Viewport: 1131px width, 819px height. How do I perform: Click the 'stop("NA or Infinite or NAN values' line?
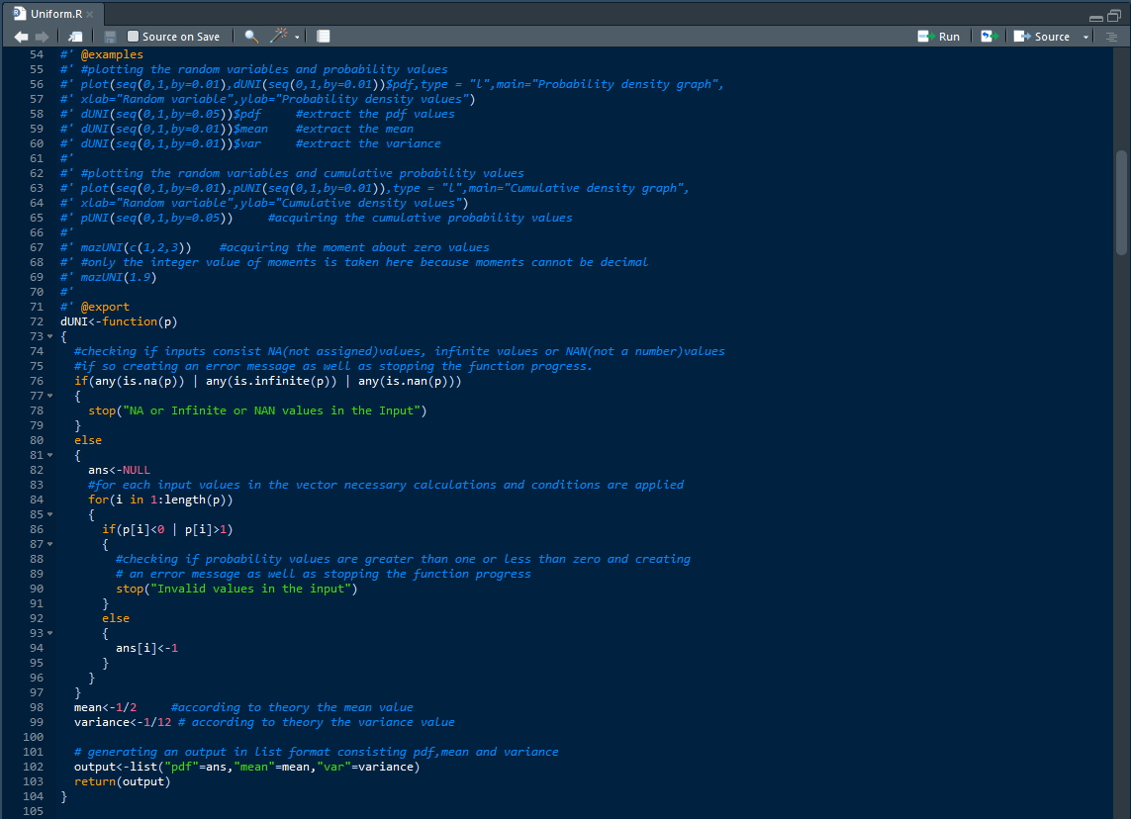(257, 410)
